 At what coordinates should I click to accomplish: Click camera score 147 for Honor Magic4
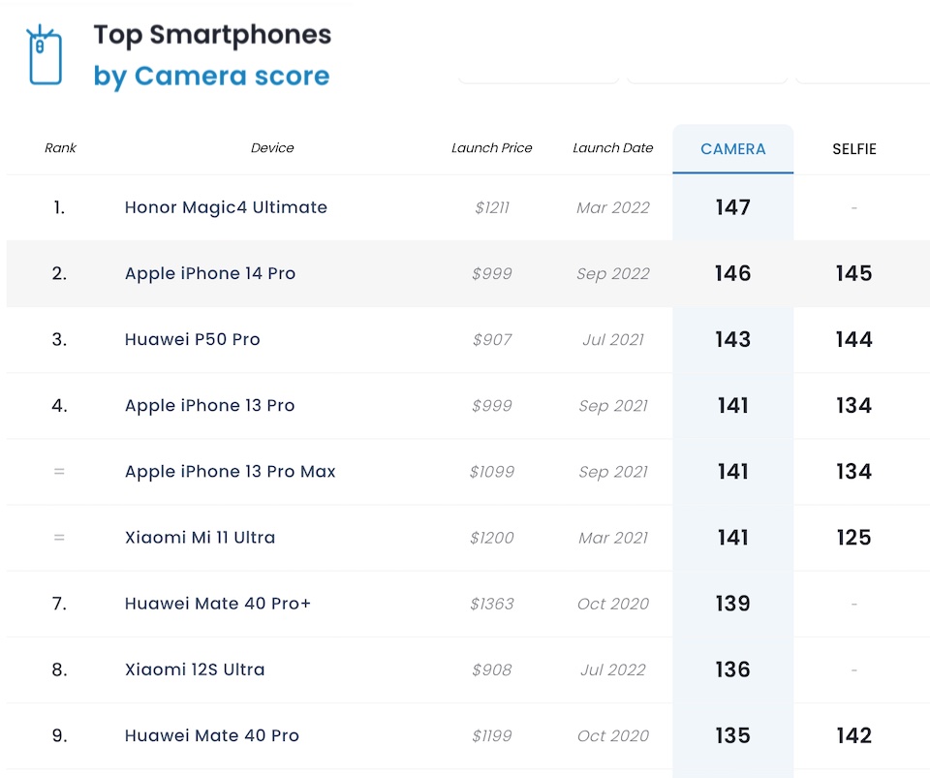pos(732,207)
